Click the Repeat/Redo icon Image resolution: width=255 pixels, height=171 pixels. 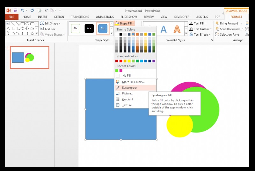[32, 10]
